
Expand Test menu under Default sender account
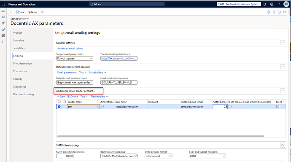tap(83, 73)
